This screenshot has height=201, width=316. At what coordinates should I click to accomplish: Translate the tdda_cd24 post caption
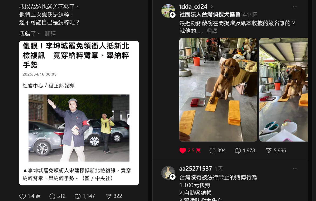212,31
